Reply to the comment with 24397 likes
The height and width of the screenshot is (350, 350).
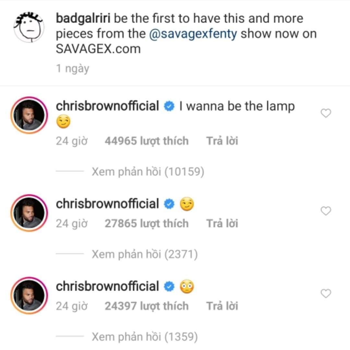pos(222,306)
